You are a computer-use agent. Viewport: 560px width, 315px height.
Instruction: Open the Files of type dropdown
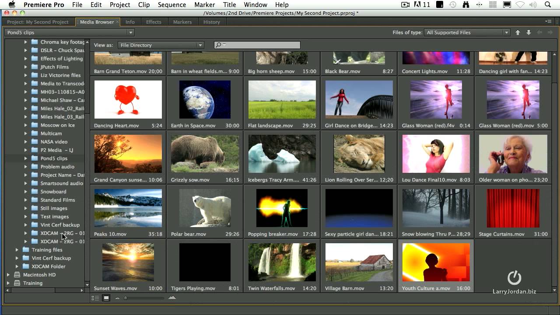(x=467, y=32)
